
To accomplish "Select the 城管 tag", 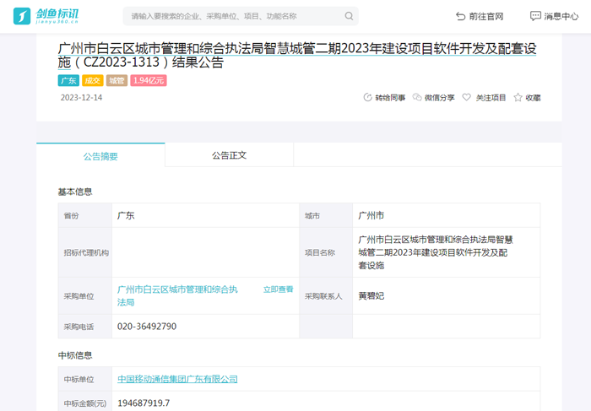I will [x=117, y=81].
